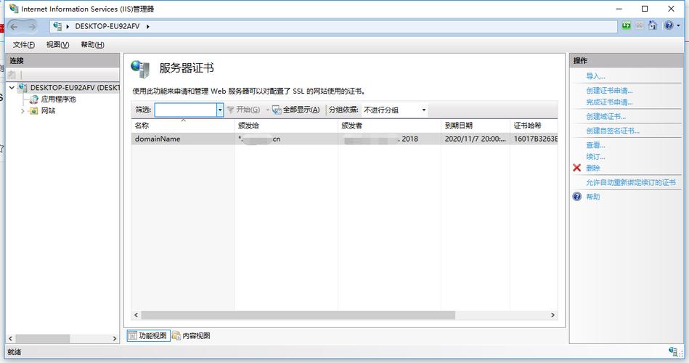
Task: Click the certificate list horizontal scrollbar
Action: (298, 315)
